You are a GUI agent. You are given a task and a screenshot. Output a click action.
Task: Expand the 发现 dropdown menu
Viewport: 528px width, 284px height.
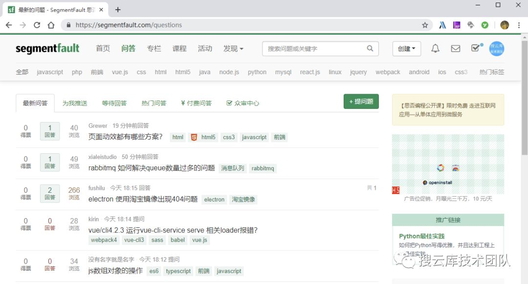[x=233, y=48]
